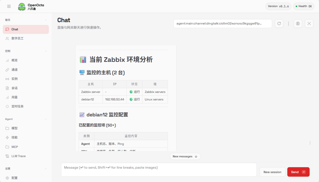Open 实例 instances page
Image resolution: width=319 pixels, height=182 pixels.
coord(26,79)
